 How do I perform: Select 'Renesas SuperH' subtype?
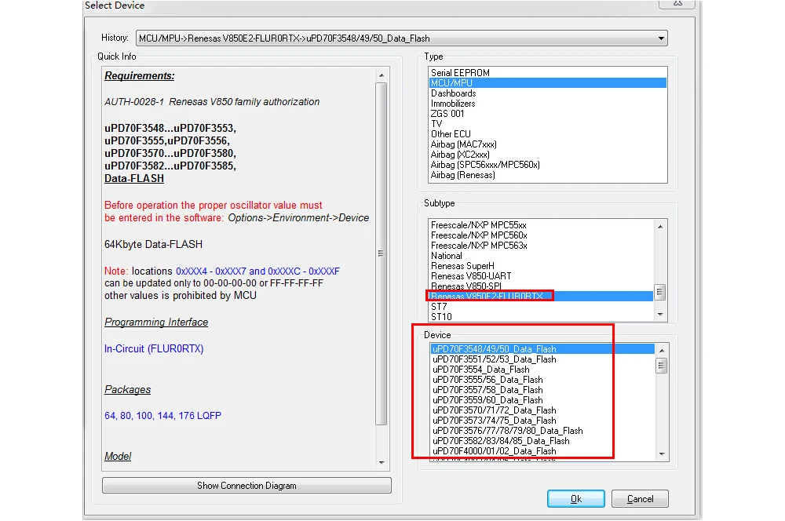(541, 266)
